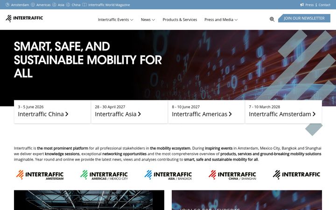Click the globe icon beside Americas
The image size is (336, 210).
click(33, 5)
